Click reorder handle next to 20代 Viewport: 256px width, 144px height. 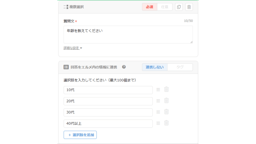[x=158, y=101]
